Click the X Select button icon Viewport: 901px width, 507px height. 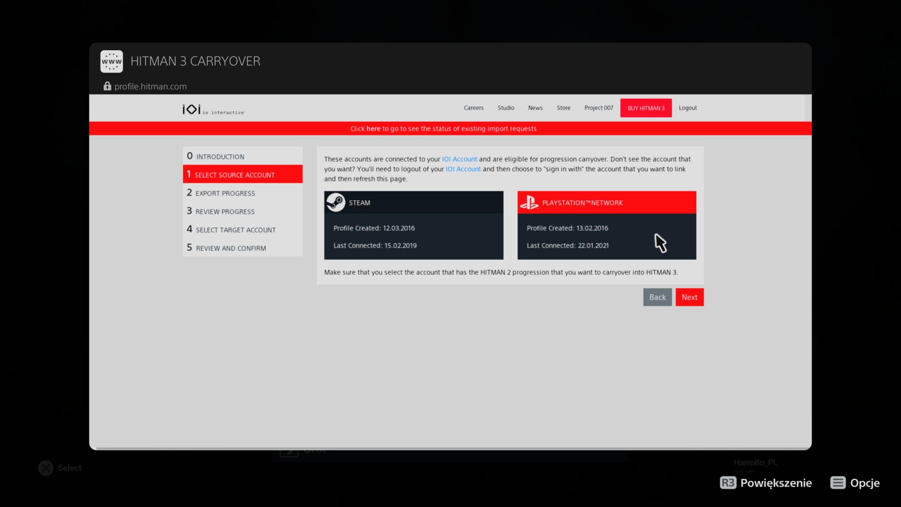click(x=46, y=468)
